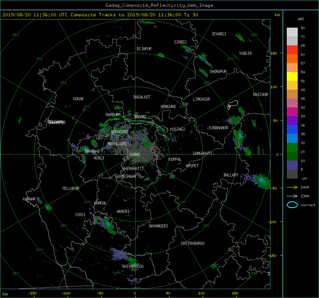This screenshot has height=298, width=319.
Task: Click the JEVARGI city label
Action: click(x=219, y=34)
